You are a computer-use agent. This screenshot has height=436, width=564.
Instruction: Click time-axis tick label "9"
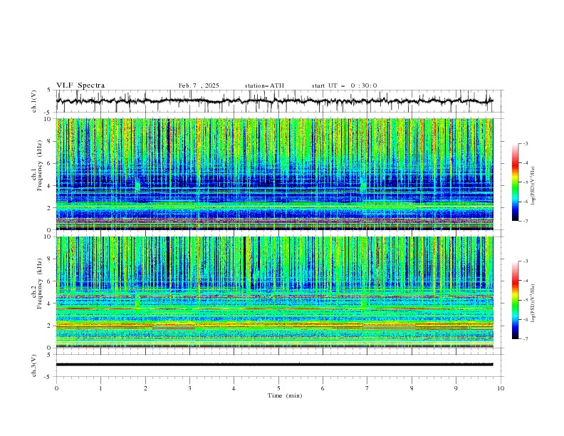[x=456, y=388]
